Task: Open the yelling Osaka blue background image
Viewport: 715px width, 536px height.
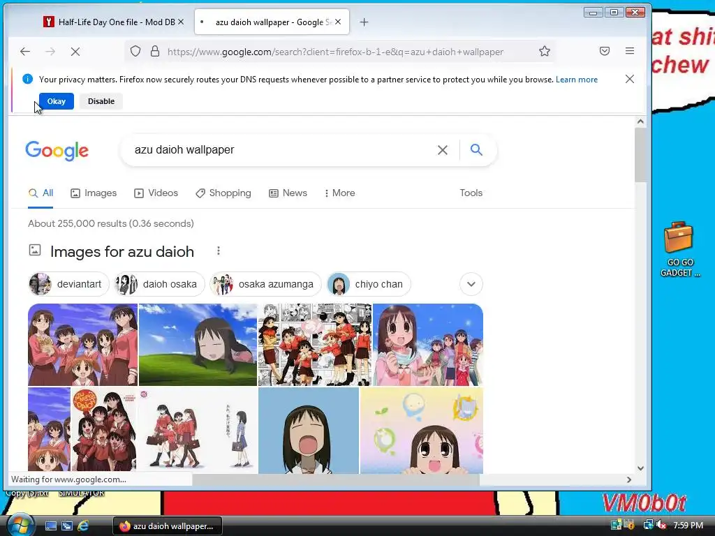Action: (x=309, y=430)
